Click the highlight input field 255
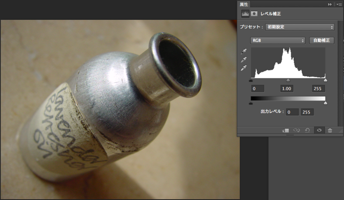Image resolution: width=344 pixels, height=200 pixels. [318, 89]
